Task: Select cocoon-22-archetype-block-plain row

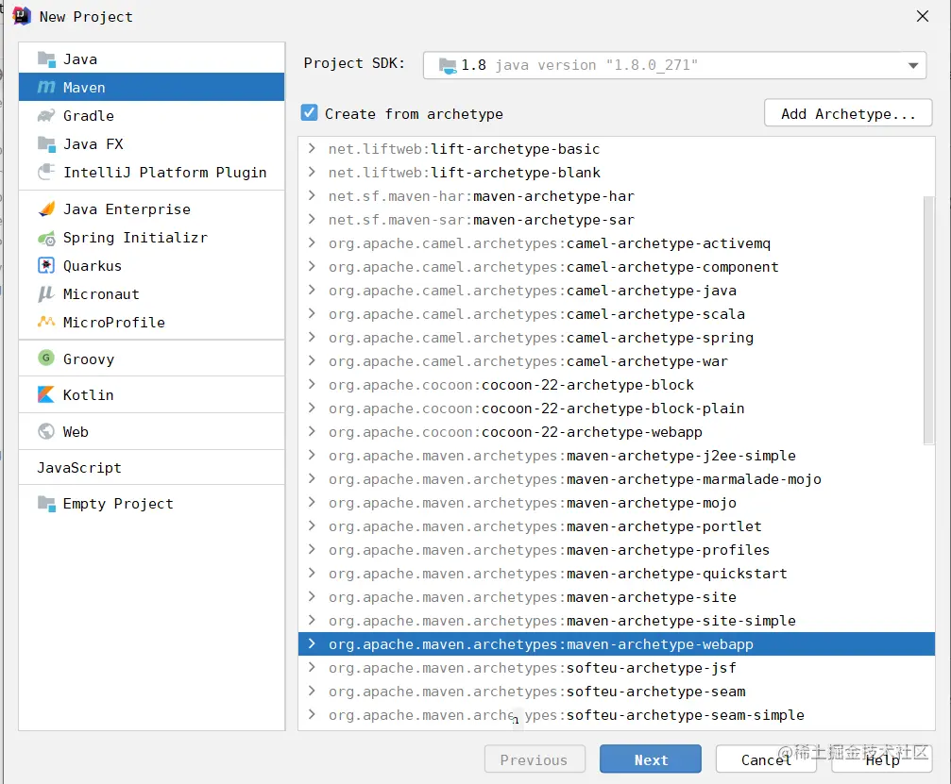Action: (616, 409)
